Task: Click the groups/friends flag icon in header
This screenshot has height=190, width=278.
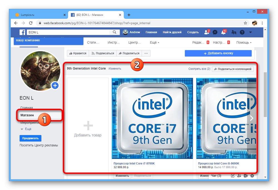Action: click(x=234, y=32)
